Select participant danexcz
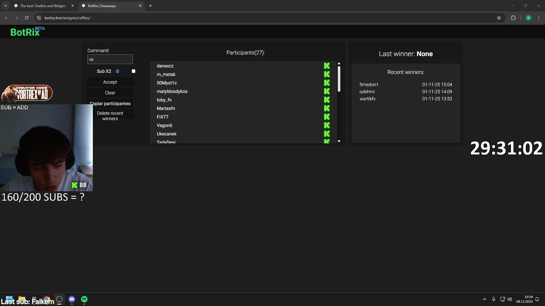Image resolution: width=545 pixels, height=306 pixels. (165, 66)
